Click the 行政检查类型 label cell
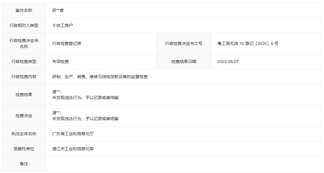Viewport: 324px width, 173px height. (24, 62)
